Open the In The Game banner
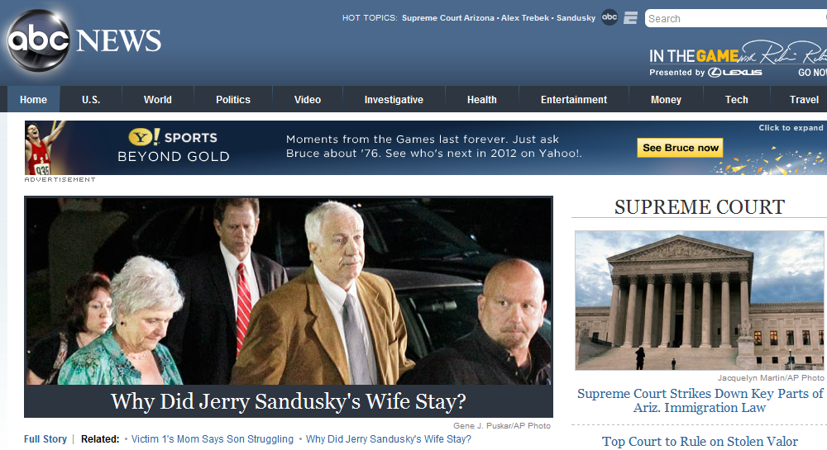 pyautogui.click(x=738, y=59)
